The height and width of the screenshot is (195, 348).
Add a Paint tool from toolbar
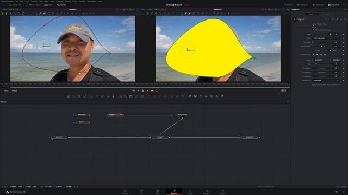click(85, 96)
